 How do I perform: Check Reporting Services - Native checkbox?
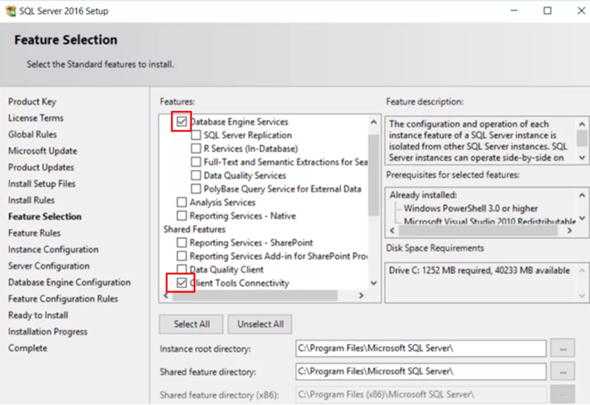182,216
